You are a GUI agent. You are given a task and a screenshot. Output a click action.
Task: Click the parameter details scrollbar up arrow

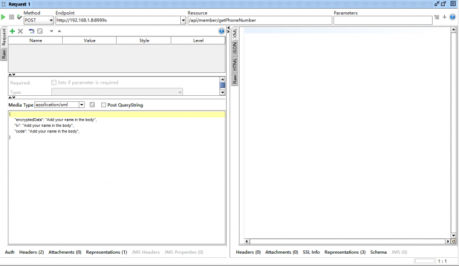223,79
